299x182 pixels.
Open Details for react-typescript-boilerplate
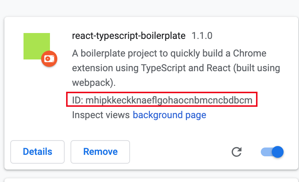[37, 152]
